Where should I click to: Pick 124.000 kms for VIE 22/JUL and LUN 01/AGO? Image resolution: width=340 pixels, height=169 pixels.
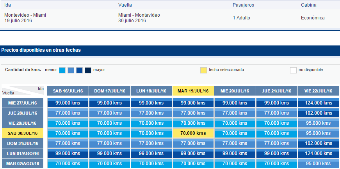(x=318, y=153)
